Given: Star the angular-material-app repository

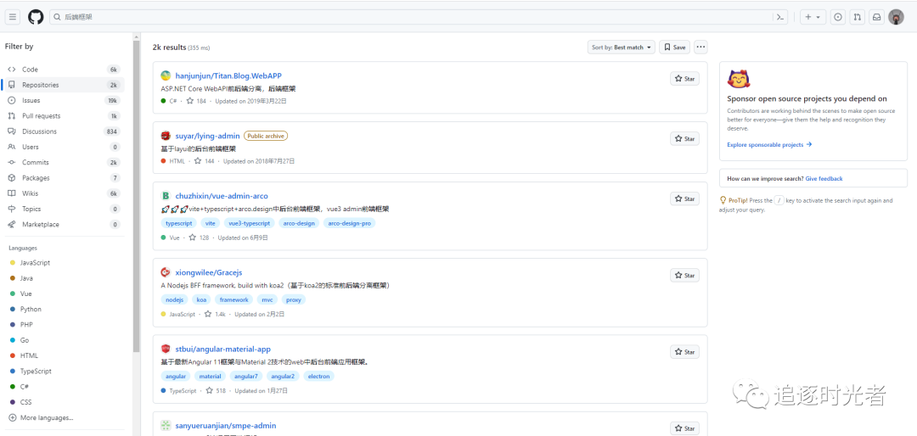Looking at the screenshot, I should [684, 352].
